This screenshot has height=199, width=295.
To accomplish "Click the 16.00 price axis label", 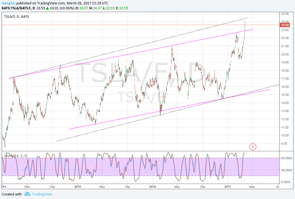I will pos(285,87).
